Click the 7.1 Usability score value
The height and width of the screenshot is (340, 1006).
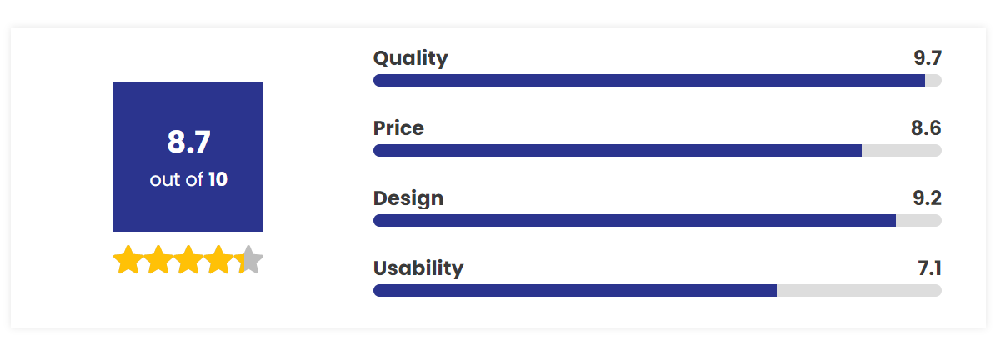coord(928,268)
